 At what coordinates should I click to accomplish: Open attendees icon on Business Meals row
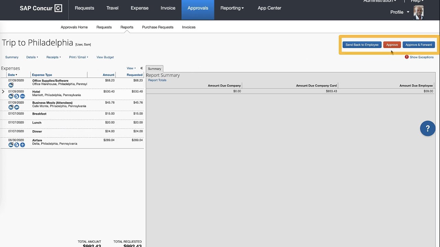tap(16, 107)
